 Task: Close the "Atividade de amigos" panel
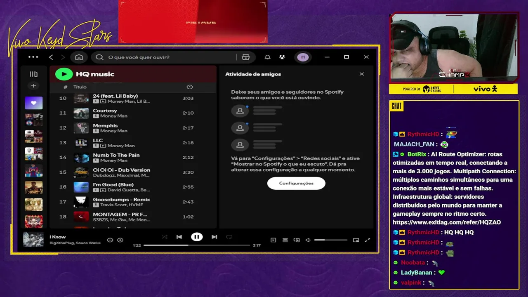362,74
